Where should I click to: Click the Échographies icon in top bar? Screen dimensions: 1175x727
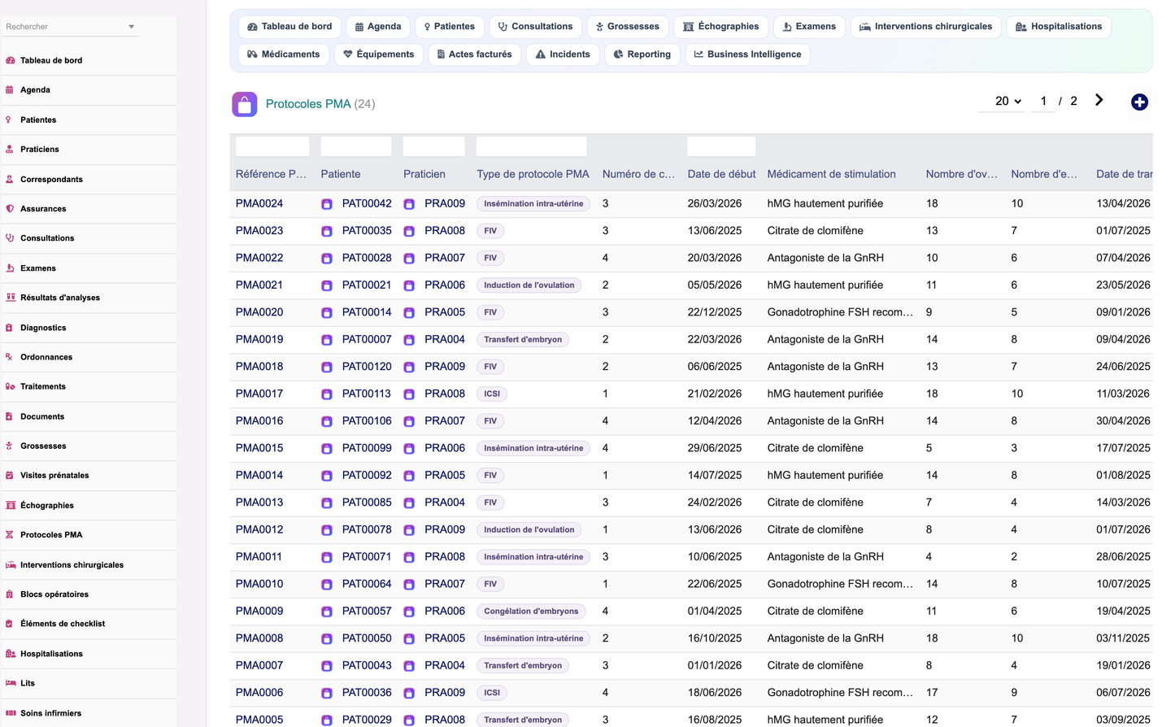[689, 27]
